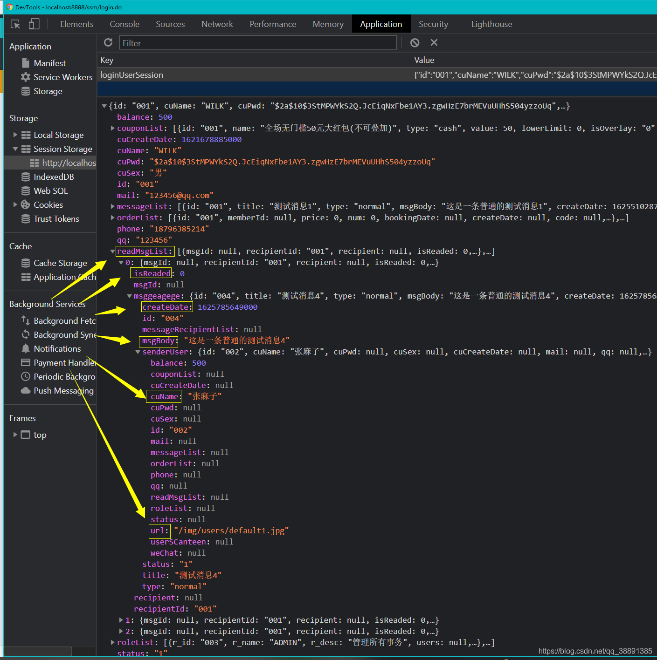This screenshot has height=660, width=657.
Task: Expand the top frame node
Action: [x=15, y=435]
